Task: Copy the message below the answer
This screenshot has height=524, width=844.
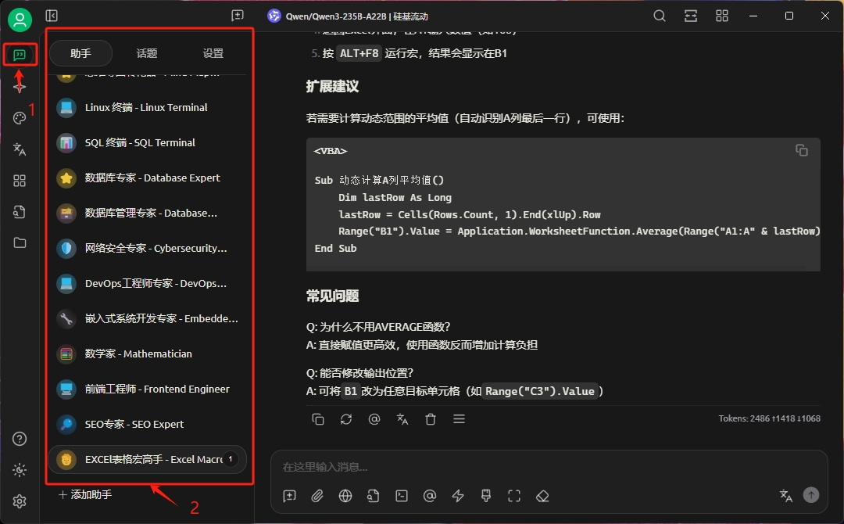Action: tap(318, 419)
